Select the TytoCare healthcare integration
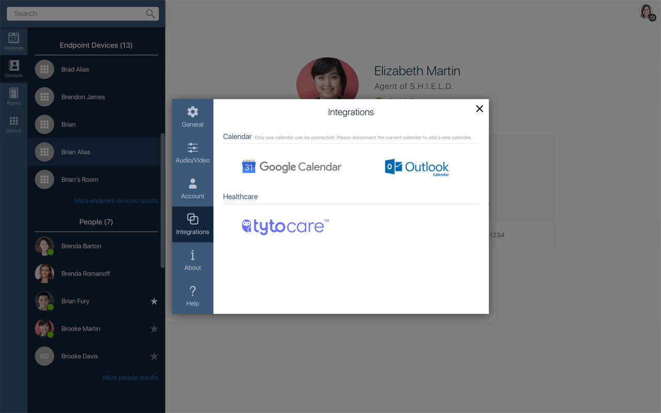This screenshot has height=413, width=661. click(285, 227)
